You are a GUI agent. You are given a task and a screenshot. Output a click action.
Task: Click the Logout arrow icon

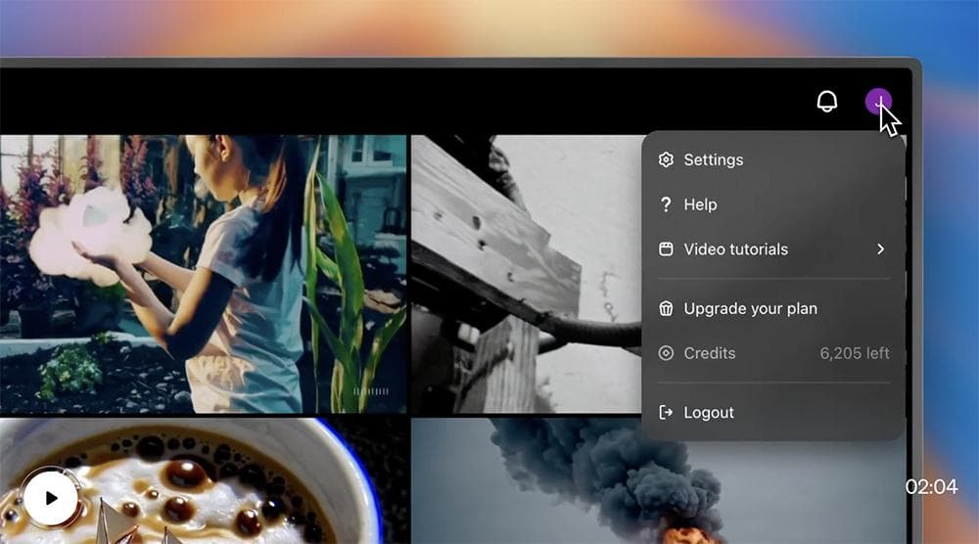(667, 413)
